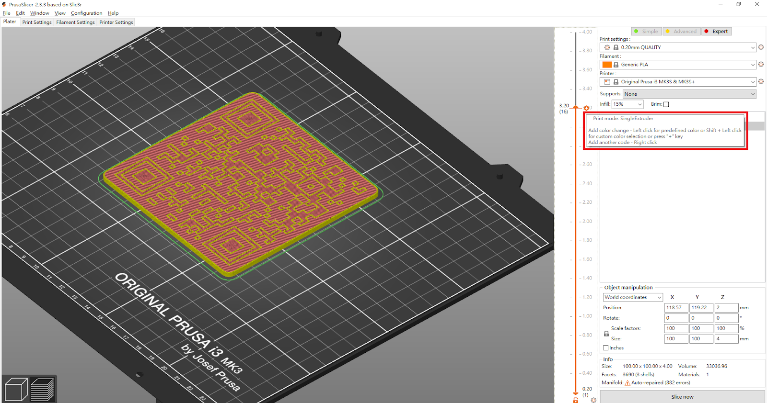Image resolution: width=767 pixels, height=403 pixels.
Task: Open printer settings cog beside Original Prusa i3
Action: (x=761, y=82)
